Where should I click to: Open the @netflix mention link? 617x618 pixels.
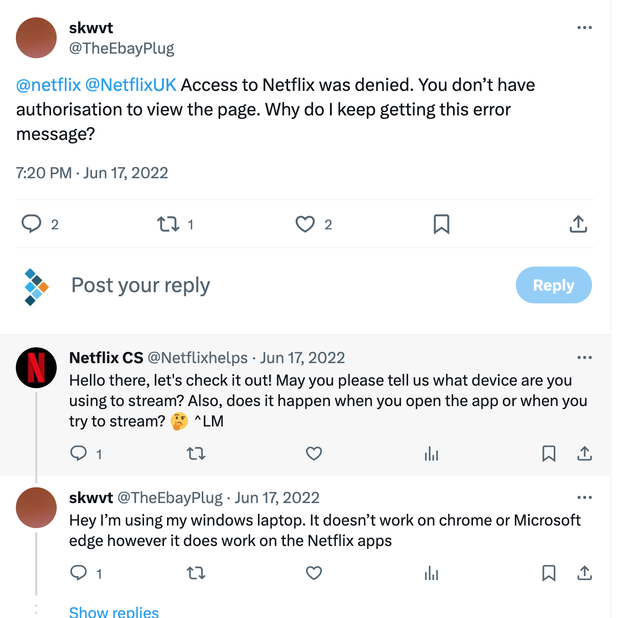point(49,85)
